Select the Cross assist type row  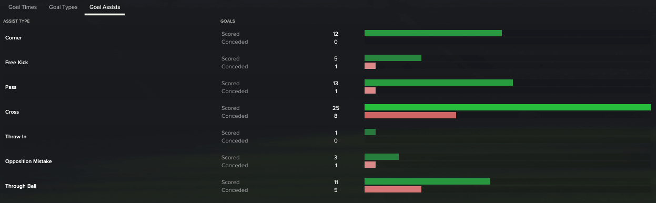(328, 112)
